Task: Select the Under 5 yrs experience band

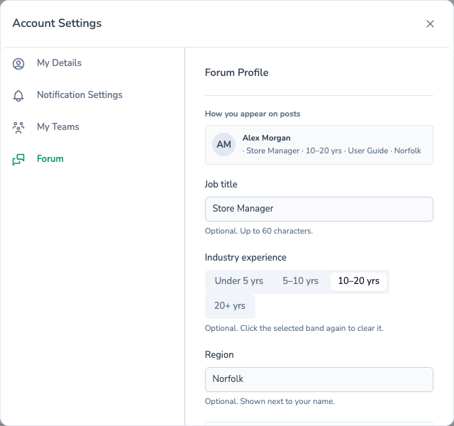Action: (x=239, y=281)
